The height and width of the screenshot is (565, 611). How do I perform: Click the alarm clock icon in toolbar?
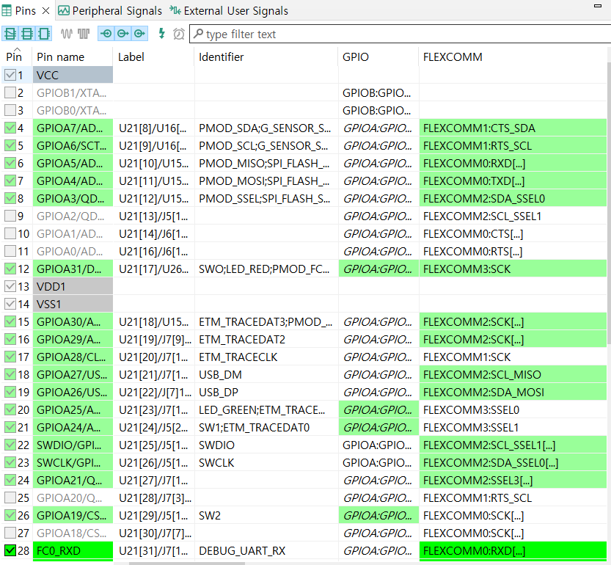pos(179,34)
